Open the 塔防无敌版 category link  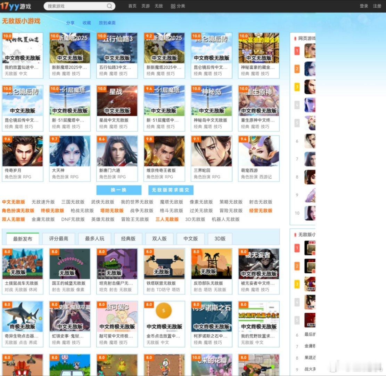pos(112,210)
